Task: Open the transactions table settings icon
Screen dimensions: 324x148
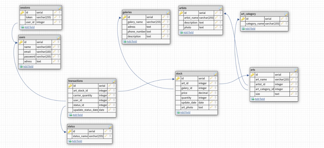Action: 114,81
